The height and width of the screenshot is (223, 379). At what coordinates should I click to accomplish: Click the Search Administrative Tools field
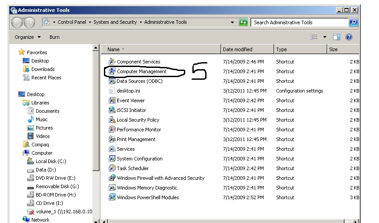[x=299, y=22]
